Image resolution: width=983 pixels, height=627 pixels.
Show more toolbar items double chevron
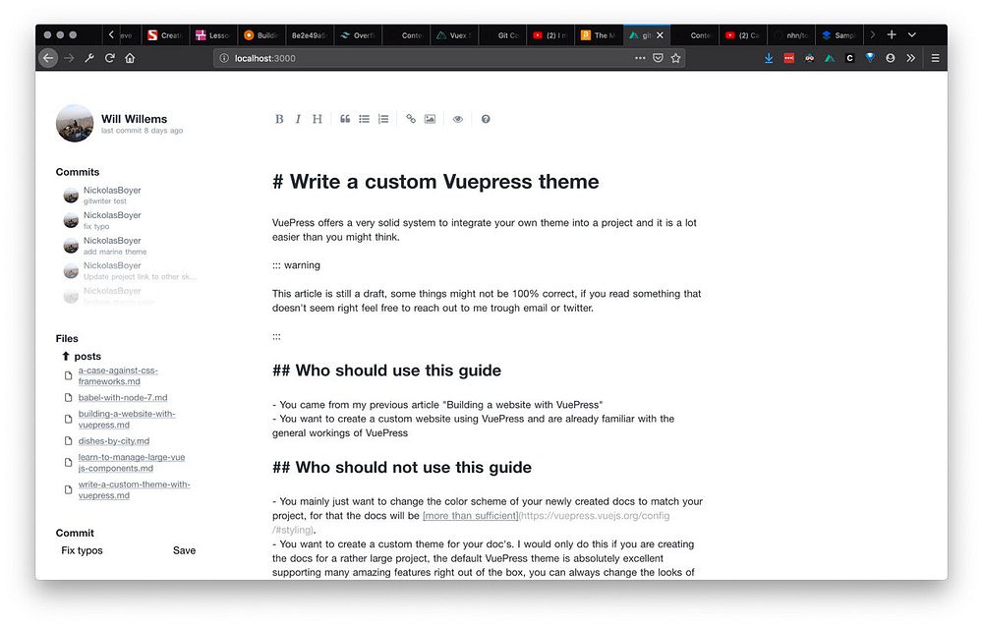click(911, 58)
